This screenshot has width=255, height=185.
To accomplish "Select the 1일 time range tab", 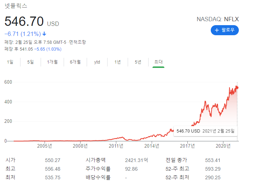I will point(10,62).
